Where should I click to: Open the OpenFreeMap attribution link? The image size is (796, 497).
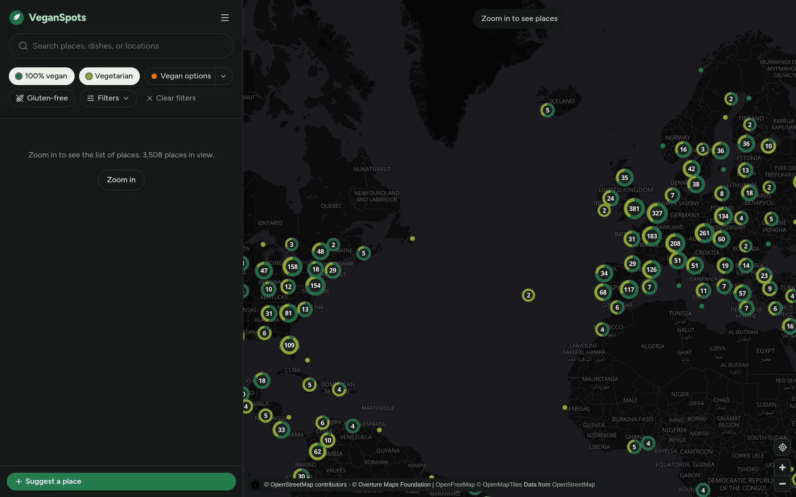coord(455,485)
